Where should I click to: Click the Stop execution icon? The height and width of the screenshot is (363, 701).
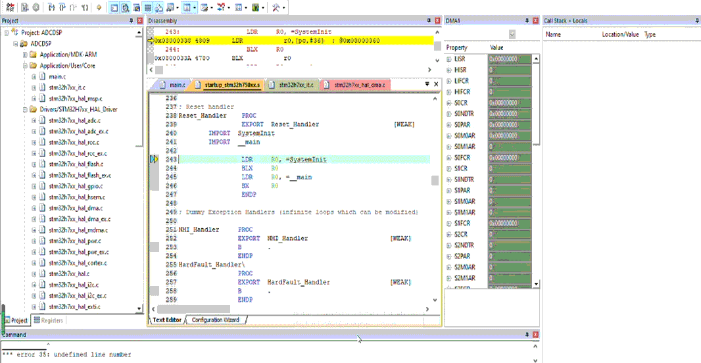tap(36, 7)
